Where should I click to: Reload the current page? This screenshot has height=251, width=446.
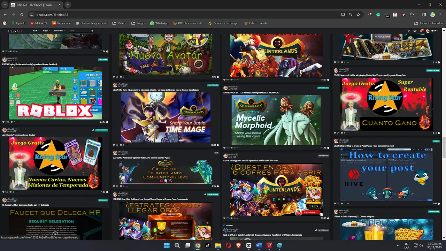pos(22,15)
